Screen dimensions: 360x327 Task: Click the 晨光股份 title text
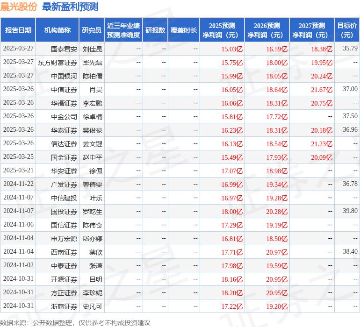(19, 7)
